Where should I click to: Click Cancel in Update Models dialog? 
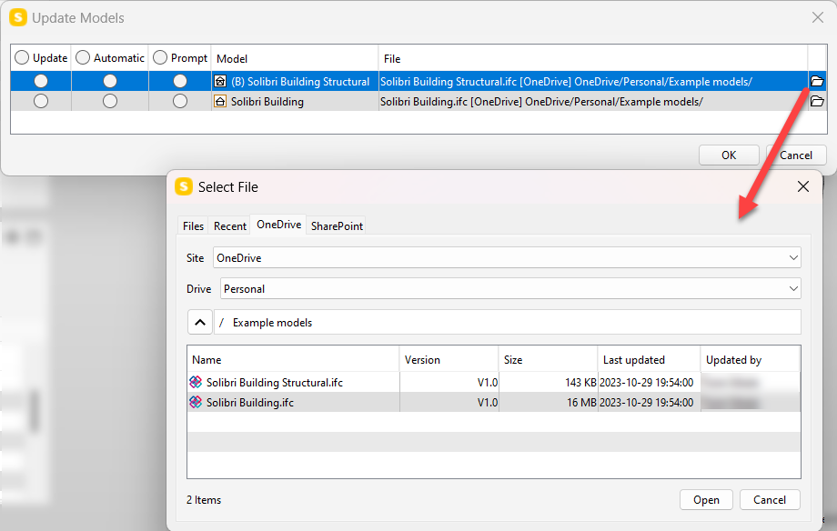click(x=796, y=155)
